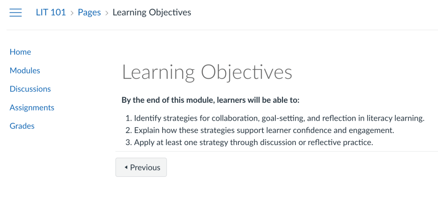Click the arrow icon inside Previous button
Screen dimensions: 438x202
pos(126,167)
